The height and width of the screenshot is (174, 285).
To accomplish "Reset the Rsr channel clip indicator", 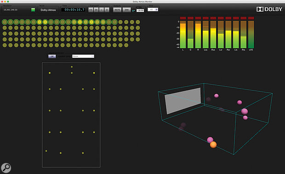I will pyautogui.click(x=228, y=18).
